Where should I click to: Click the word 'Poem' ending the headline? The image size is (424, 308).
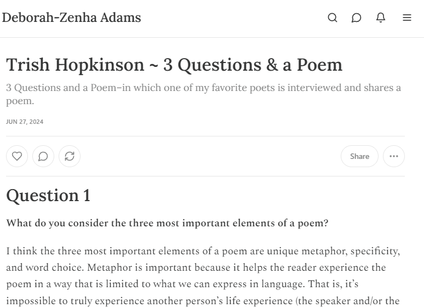[319, 65]
